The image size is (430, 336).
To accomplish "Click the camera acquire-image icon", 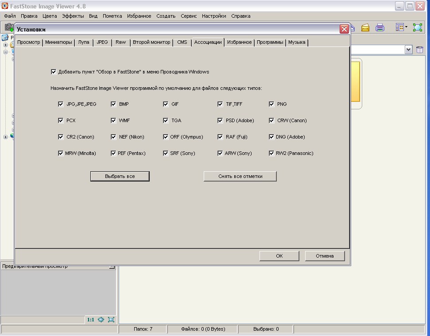I will [x=8, y=27].
